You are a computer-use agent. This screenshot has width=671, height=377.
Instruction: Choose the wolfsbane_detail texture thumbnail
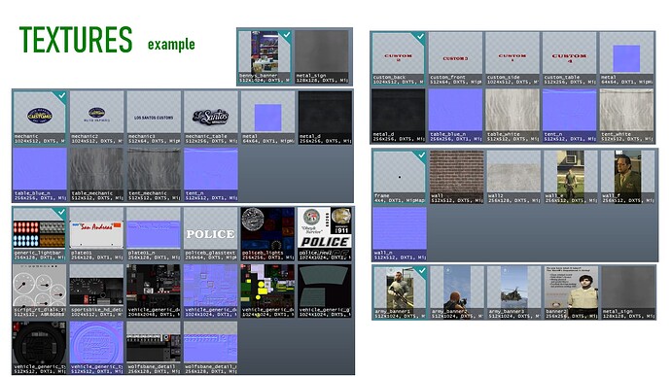pos(154,348)
